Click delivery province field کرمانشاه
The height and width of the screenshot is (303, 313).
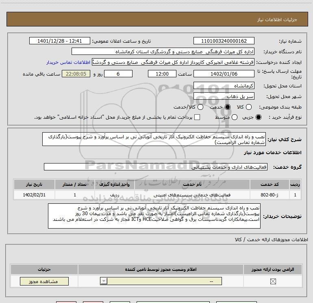coord(224,86)
